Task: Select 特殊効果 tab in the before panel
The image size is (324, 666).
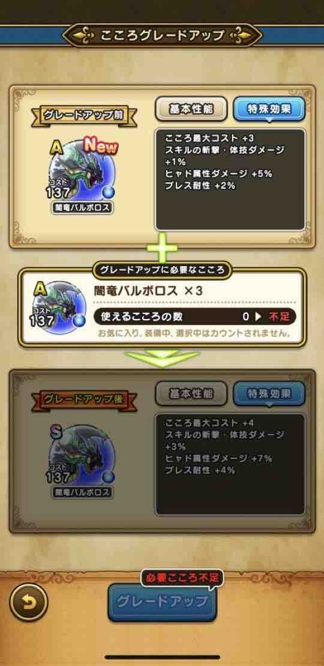Action: [269, 109]
